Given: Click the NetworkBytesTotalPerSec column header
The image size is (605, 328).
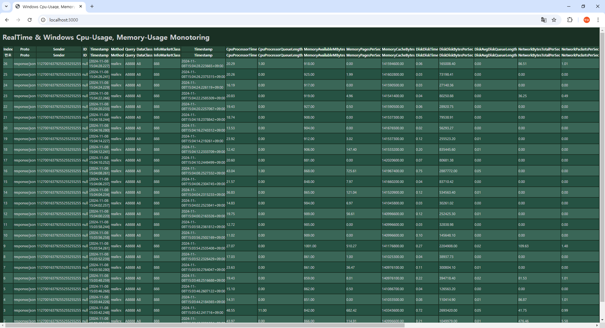Looking at the screenshot, I should (x=539, y=49).
